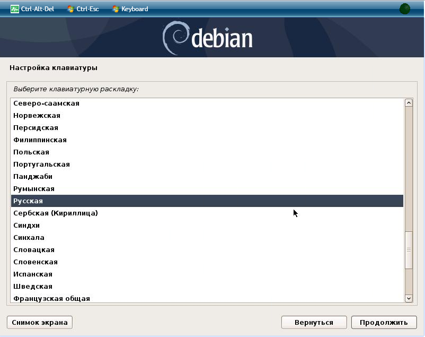The width and height of the screenshot is (425, 337).
Task: Click the green connection status indicator
Action: click(x=405, y=8)
